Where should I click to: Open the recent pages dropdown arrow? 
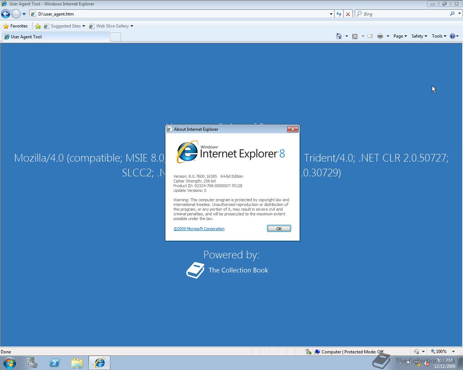[x=24, y=14]
